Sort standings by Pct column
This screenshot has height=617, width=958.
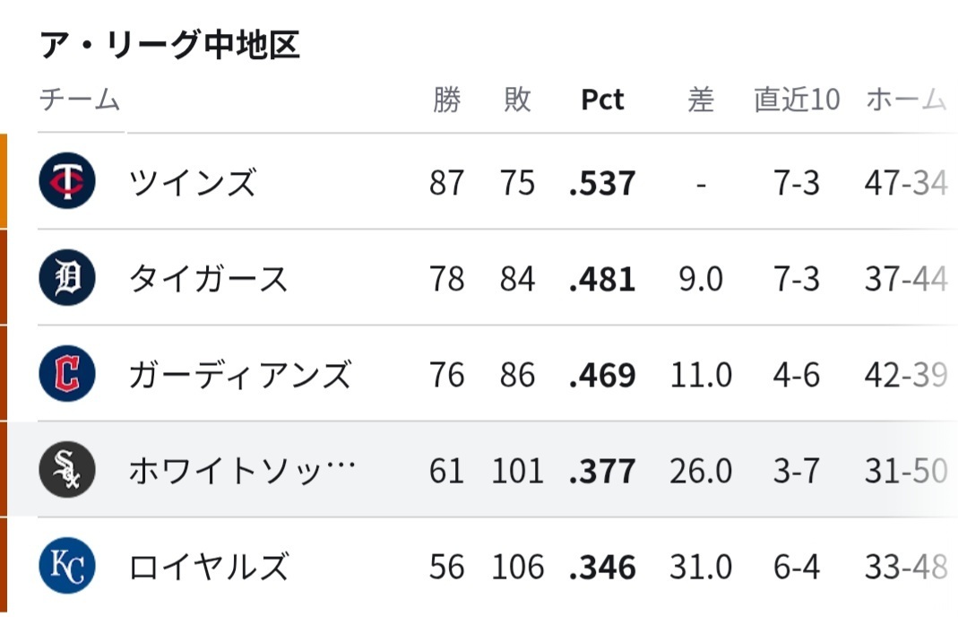pos(602,99)
